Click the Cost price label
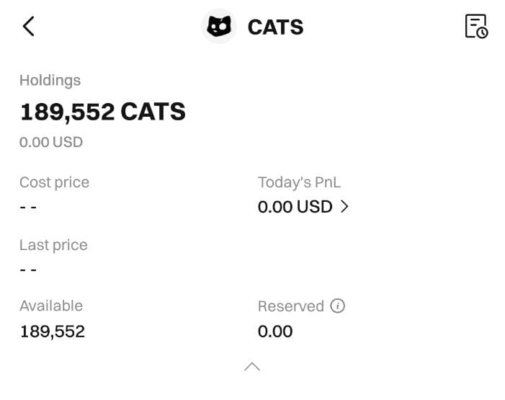The height and width of the screenshot is (400, 505). pos(54,182)
